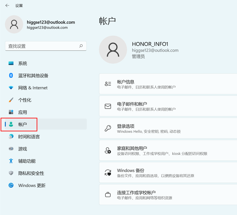The height and width of the screenshot is (215, 237).
Task: Open 家庭和其他用户 settings
Action: pos(168,150)
